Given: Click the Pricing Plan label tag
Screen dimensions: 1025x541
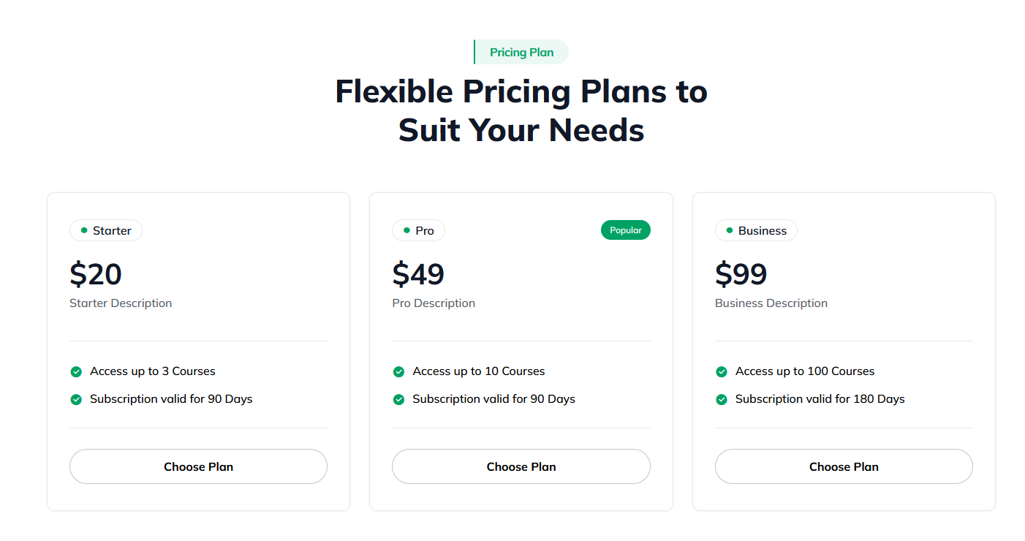Looking at the screenshot, I should coord(521,52).
